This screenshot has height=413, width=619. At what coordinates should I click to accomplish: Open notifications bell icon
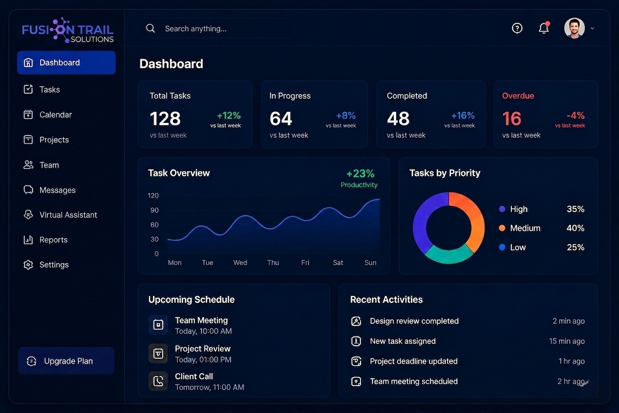coord(544,28)
